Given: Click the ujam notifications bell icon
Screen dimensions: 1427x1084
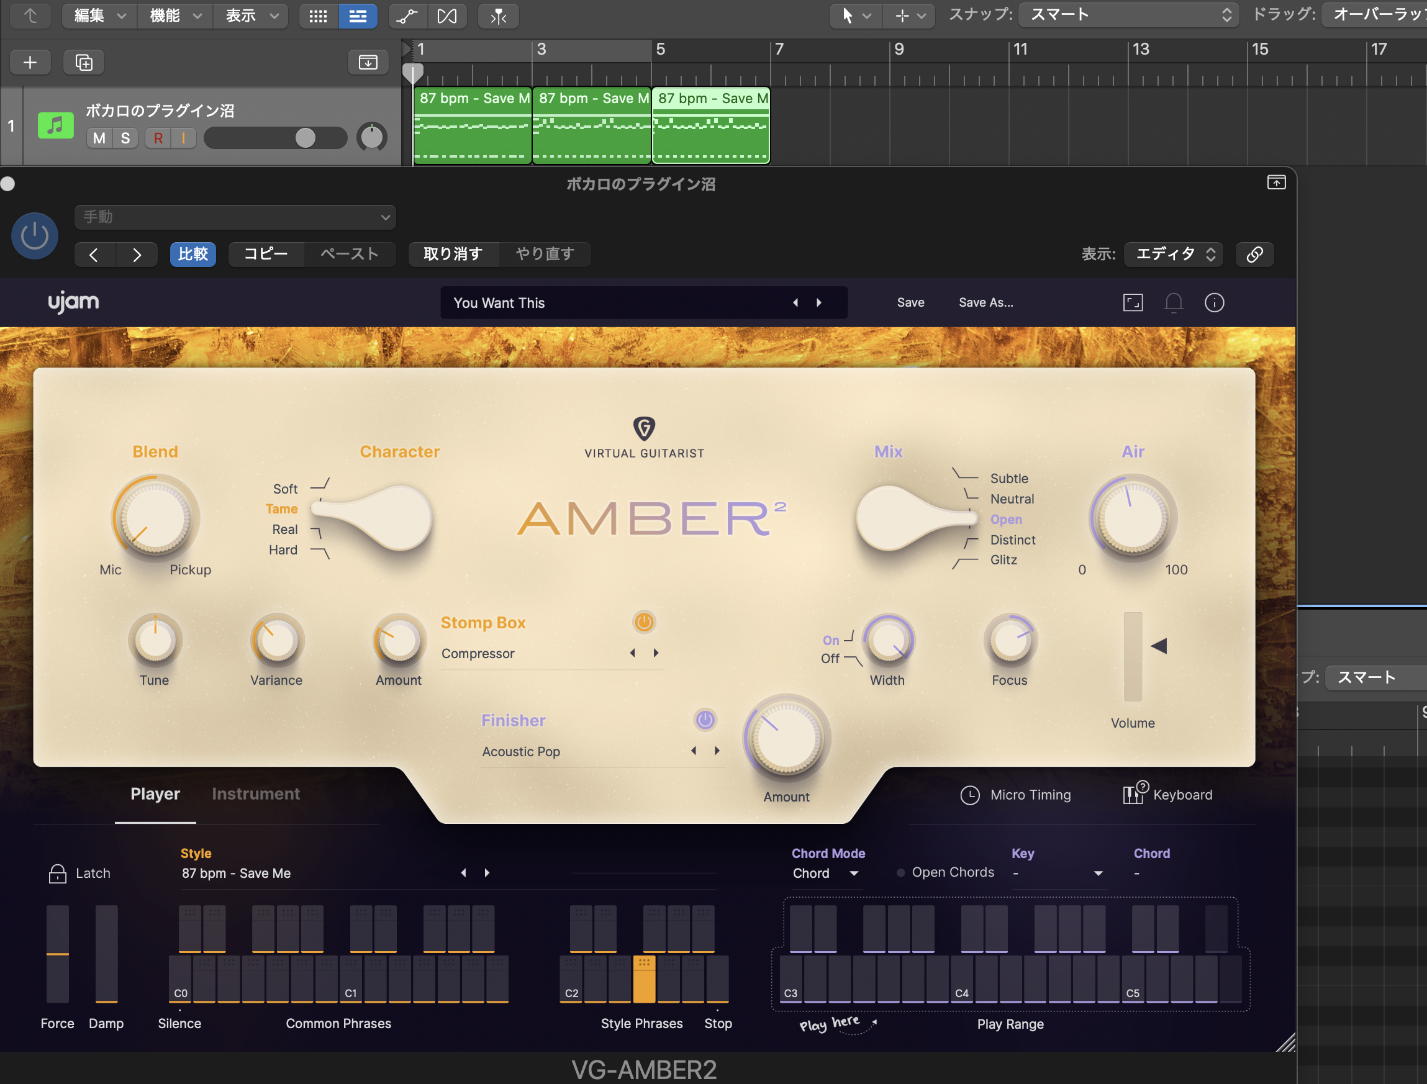Looking at the screenshot, I should coord(1174,302).
